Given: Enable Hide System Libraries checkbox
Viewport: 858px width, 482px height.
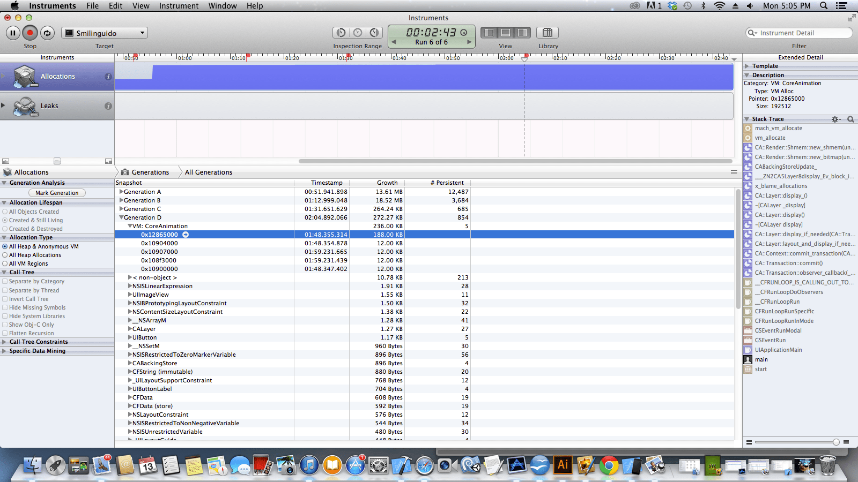Looking at the screenshot, I should [5, 316].
